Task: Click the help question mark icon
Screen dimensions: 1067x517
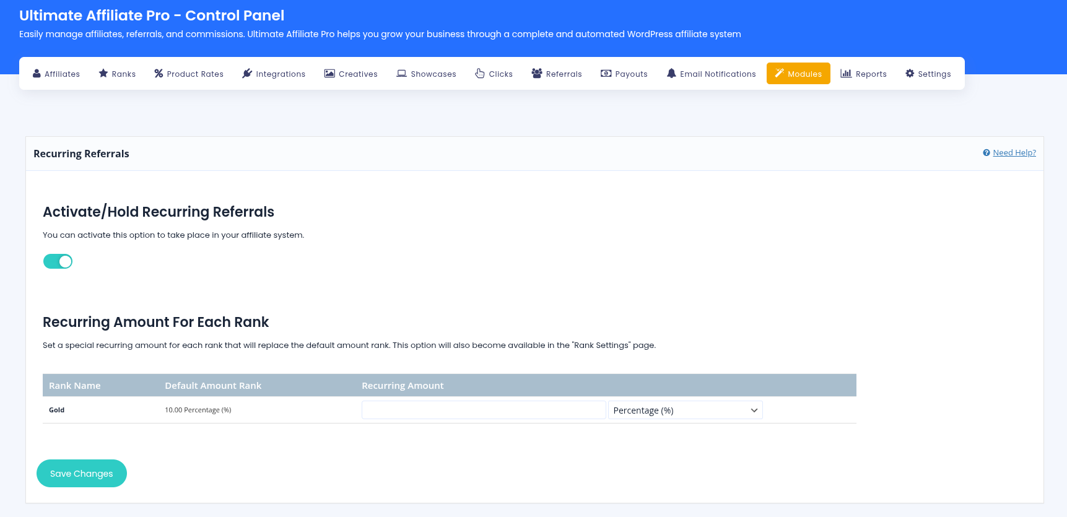Action: 986,153
